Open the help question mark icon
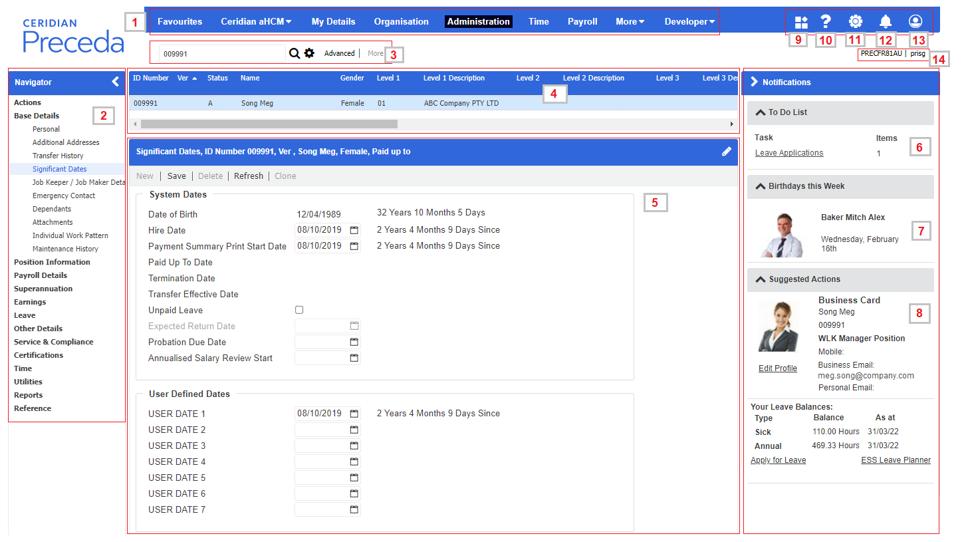 [826, 22]
